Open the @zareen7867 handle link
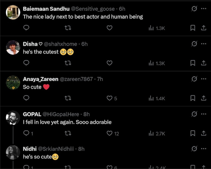Image resolution: width=211 pixels, height=169 pixels. click(x=76, y=79)
